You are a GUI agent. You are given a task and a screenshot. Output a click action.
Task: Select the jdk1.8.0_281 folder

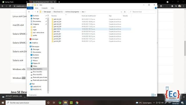coord(58,22)
